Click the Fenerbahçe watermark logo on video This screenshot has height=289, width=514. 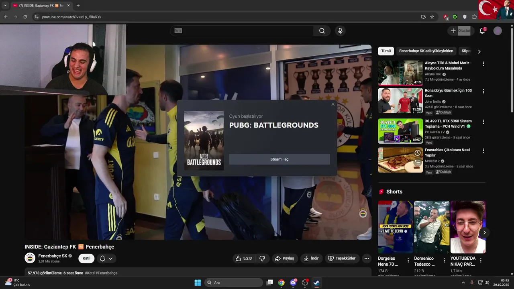point(363,213)
